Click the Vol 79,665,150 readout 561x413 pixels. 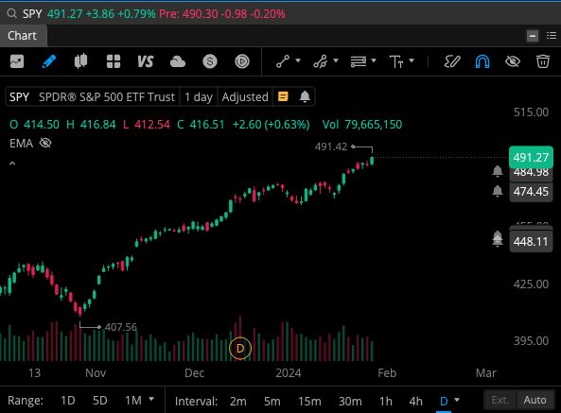coord(362,125)
